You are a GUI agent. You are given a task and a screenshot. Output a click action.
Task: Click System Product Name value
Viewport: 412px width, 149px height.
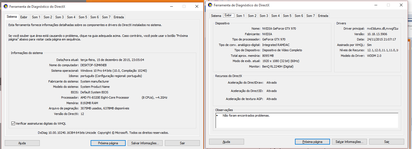[95, 87]
